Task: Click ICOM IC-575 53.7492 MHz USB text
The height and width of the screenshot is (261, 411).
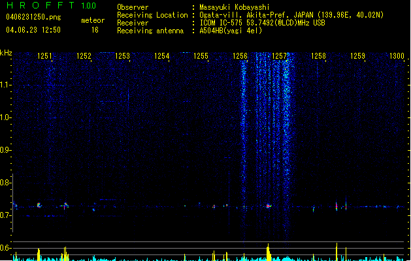Action: (x=262, y=23)
